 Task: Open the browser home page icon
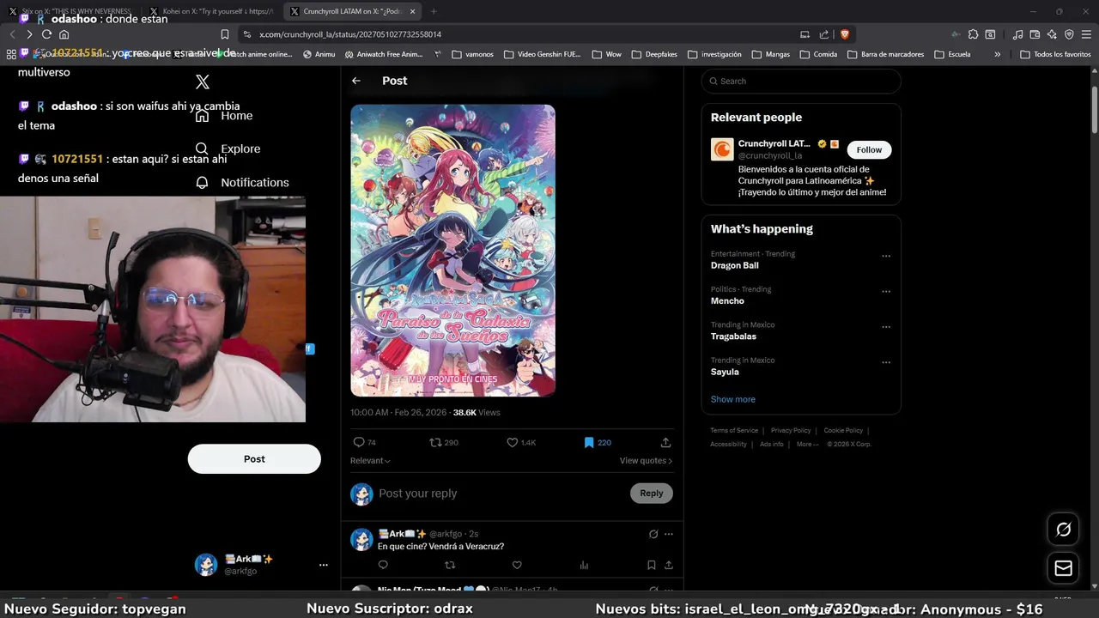click(64, 34)
